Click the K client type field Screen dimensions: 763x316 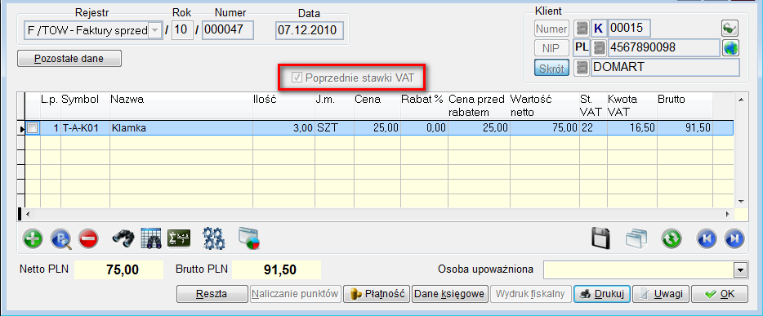point(599,29)
